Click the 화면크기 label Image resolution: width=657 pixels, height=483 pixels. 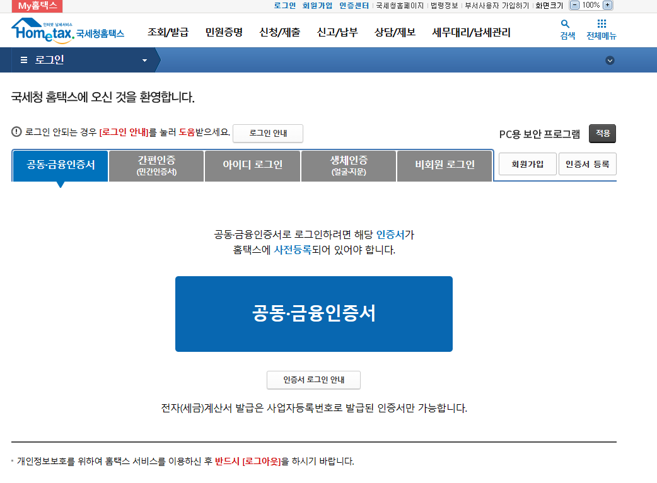549,6
